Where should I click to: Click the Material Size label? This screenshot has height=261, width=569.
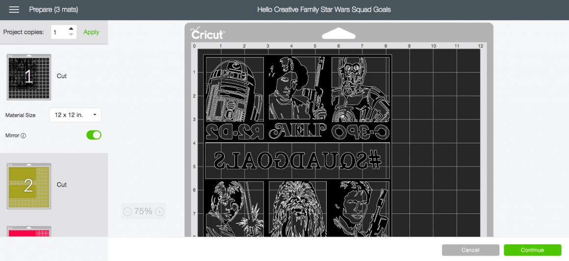(21, 115)
